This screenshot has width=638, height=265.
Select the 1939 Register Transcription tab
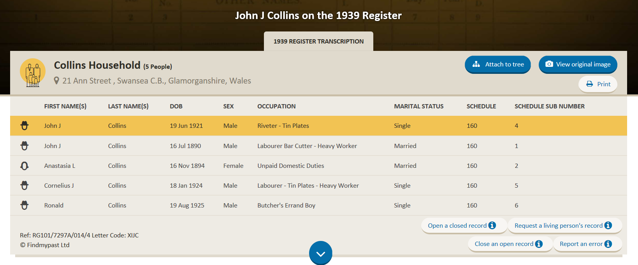point(318,41)
